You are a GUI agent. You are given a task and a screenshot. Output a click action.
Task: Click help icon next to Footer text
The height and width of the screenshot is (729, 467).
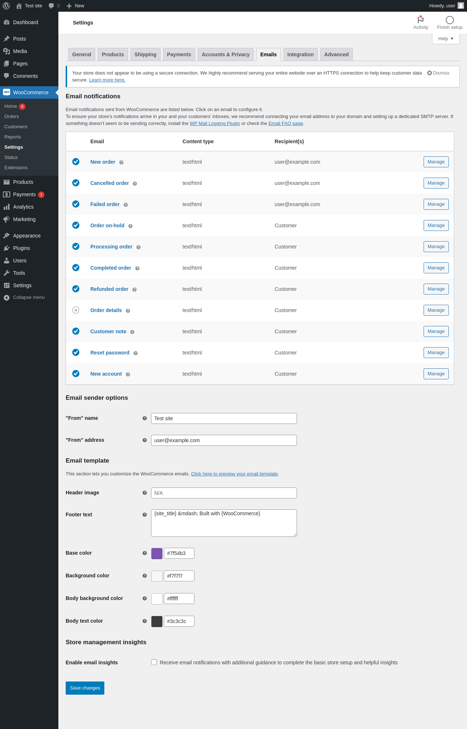click(144, 515)
